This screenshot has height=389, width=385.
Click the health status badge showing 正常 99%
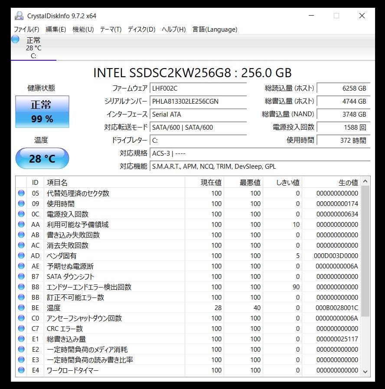coord(42,111)
